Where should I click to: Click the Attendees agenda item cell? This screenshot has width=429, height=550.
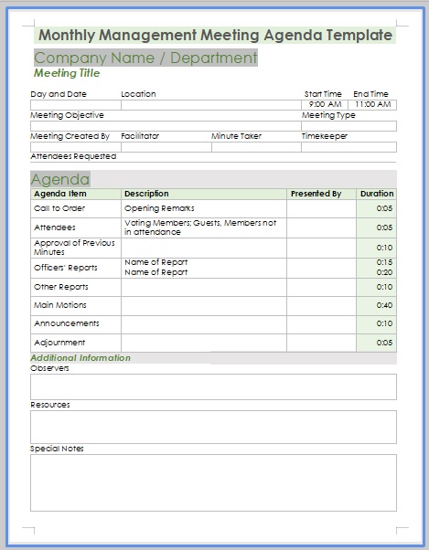coord(76,227)
